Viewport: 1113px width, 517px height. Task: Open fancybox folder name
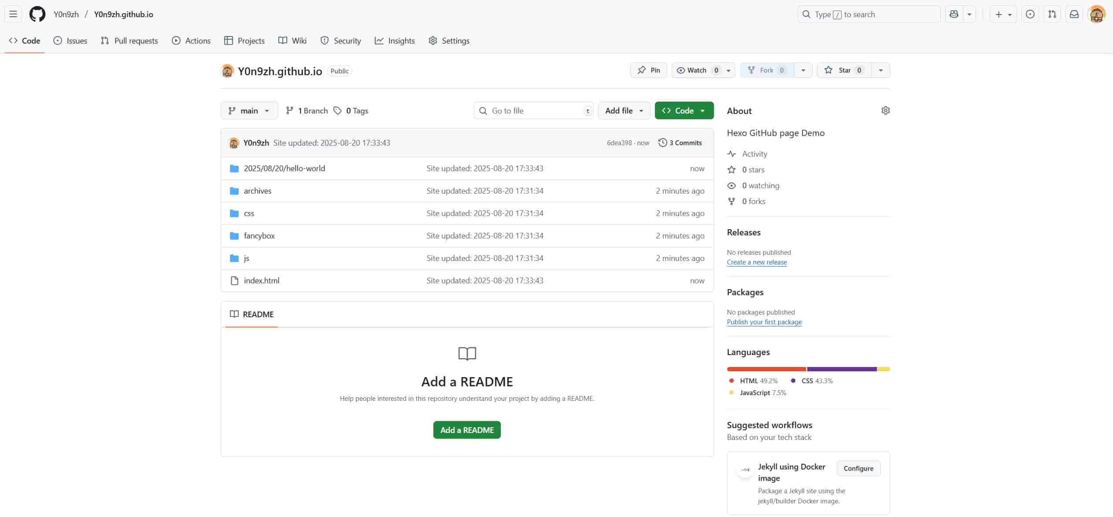coord(259,236)
